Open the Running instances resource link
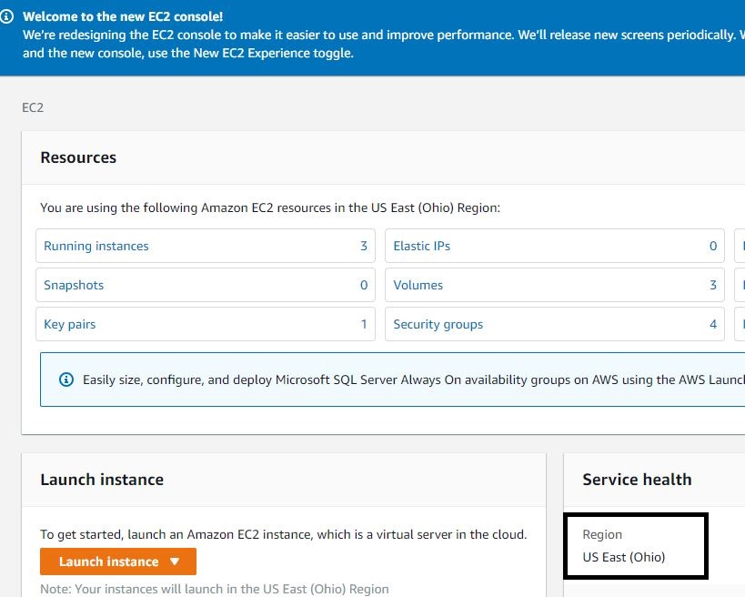 pyautogui.click(x=96, y=246)
